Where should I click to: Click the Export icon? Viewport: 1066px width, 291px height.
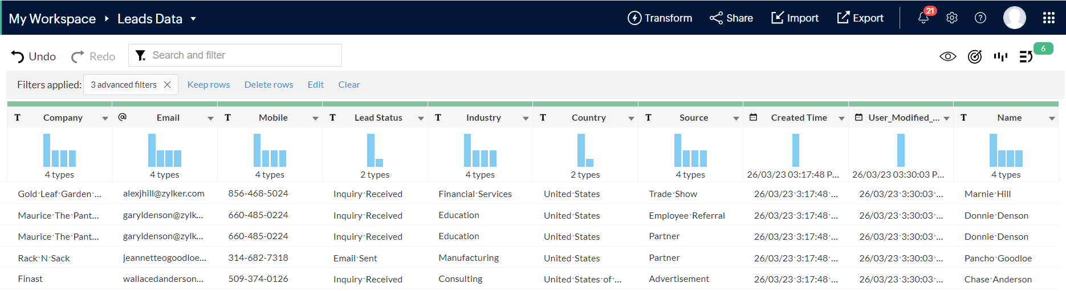pos(843,18)
